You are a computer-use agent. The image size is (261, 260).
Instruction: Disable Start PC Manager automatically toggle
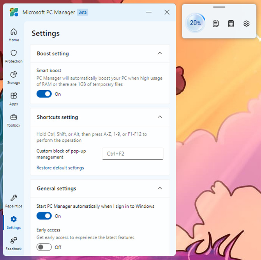click(44, 216)
